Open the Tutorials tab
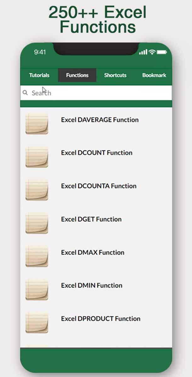Viewport: 192px width, 377px height. tap(39, 75)
